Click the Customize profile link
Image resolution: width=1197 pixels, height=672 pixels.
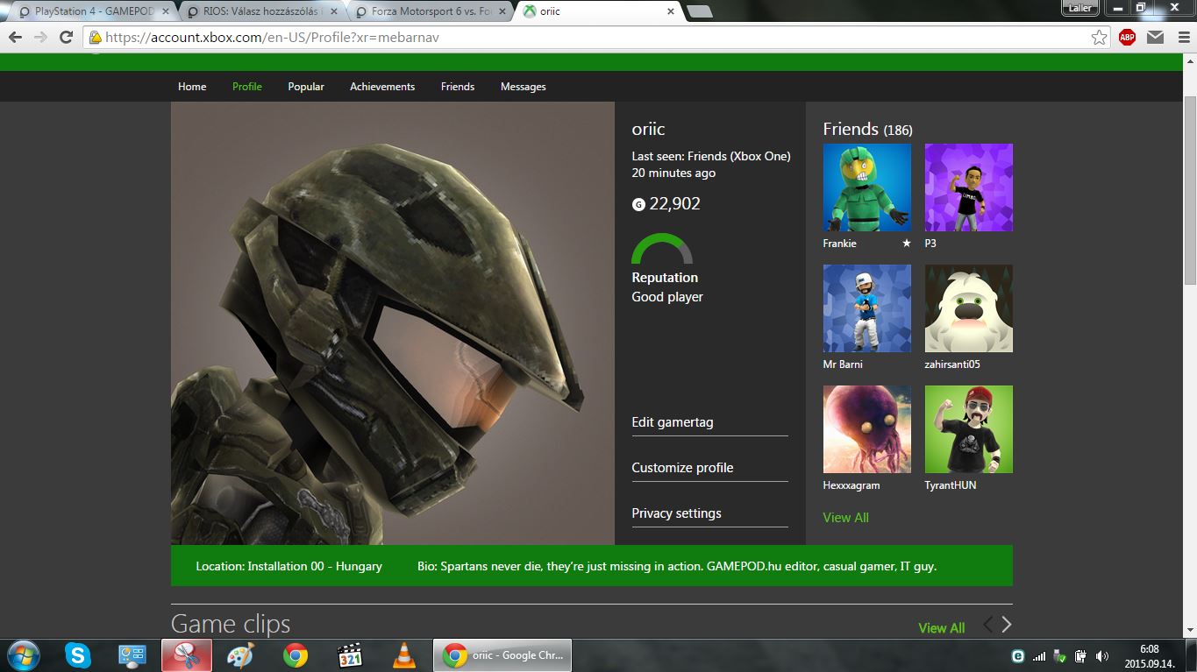pyautogui.click(x=682, y=468)
